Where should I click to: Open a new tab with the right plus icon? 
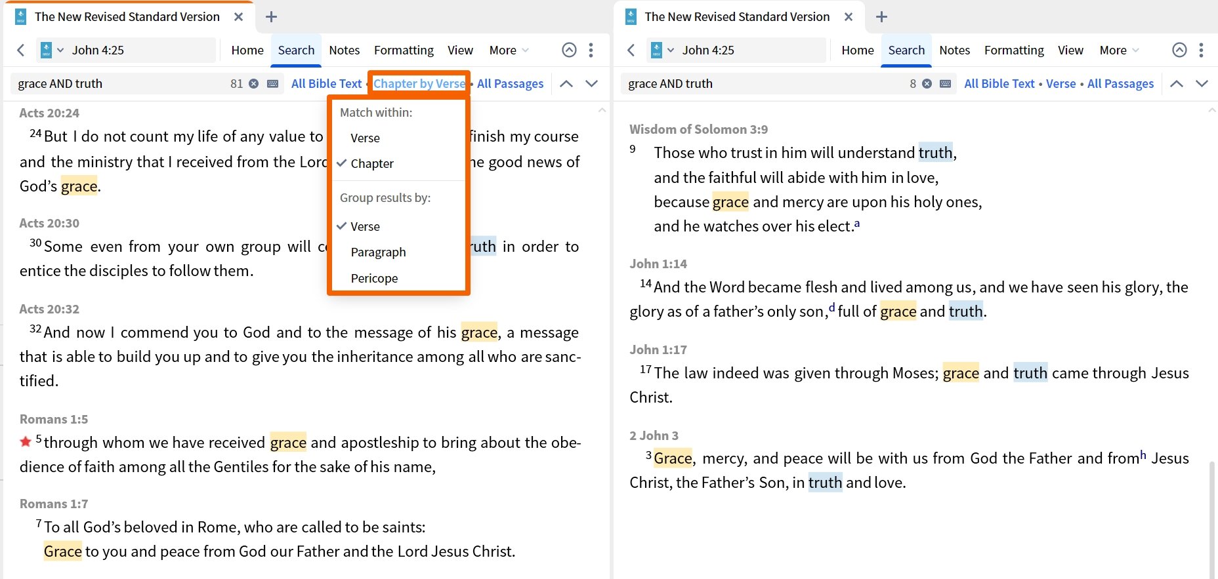pos(881,17)
